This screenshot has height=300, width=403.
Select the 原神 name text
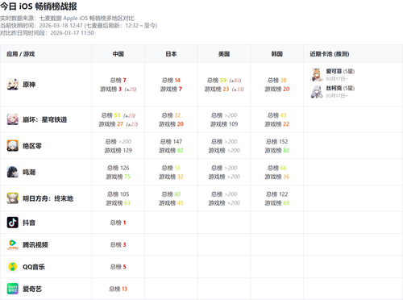(29, 85)
